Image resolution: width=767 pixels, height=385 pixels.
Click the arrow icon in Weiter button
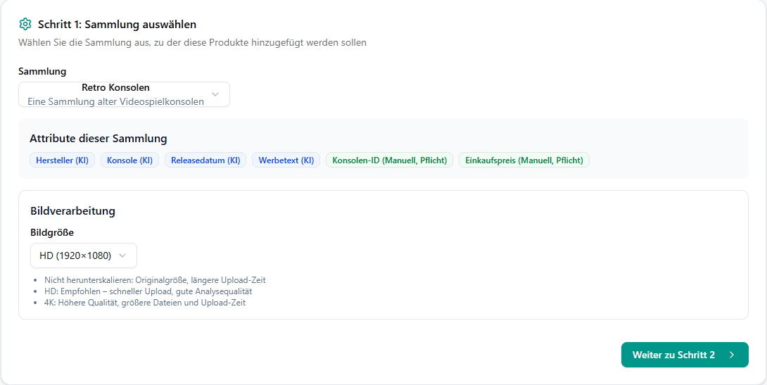[x=732, y=355]
